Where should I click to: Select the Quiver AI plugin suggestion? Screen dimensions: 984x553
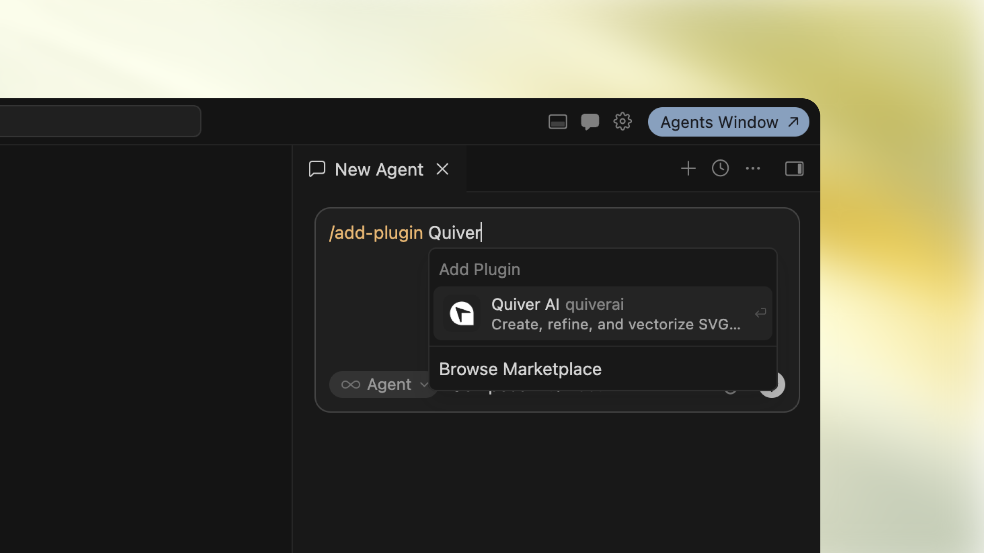pyautogui.click(x=603, y=314)
